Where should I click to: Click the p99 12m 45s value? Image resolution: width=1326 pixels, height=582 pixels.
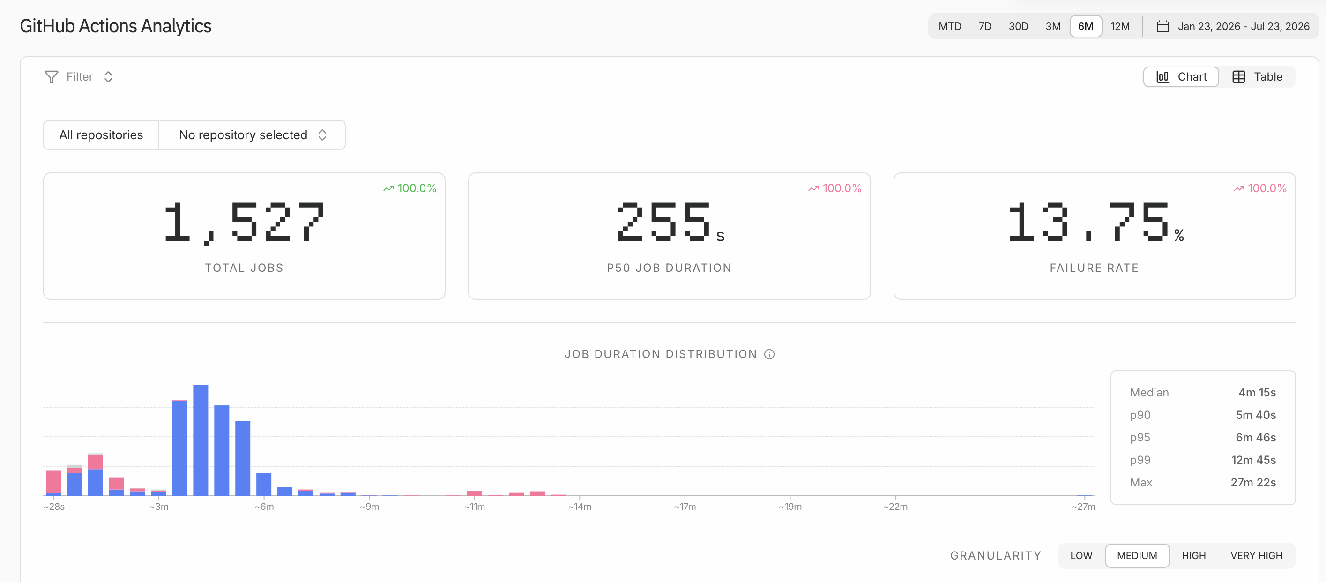[1253, 460]
